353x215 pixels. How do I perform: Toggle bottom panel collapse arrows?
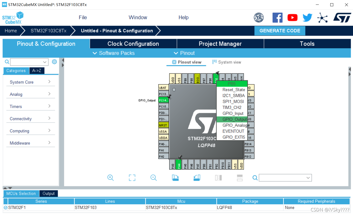coord(7,188)
